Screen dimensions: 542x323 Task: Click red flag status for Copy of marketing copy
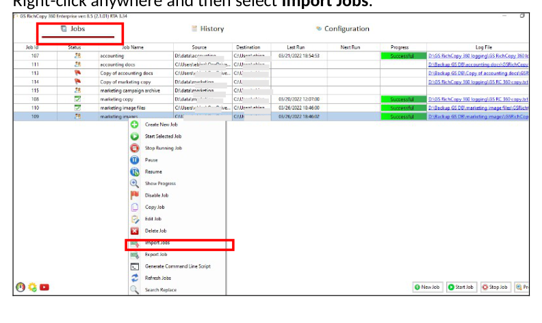click(77, 81)
